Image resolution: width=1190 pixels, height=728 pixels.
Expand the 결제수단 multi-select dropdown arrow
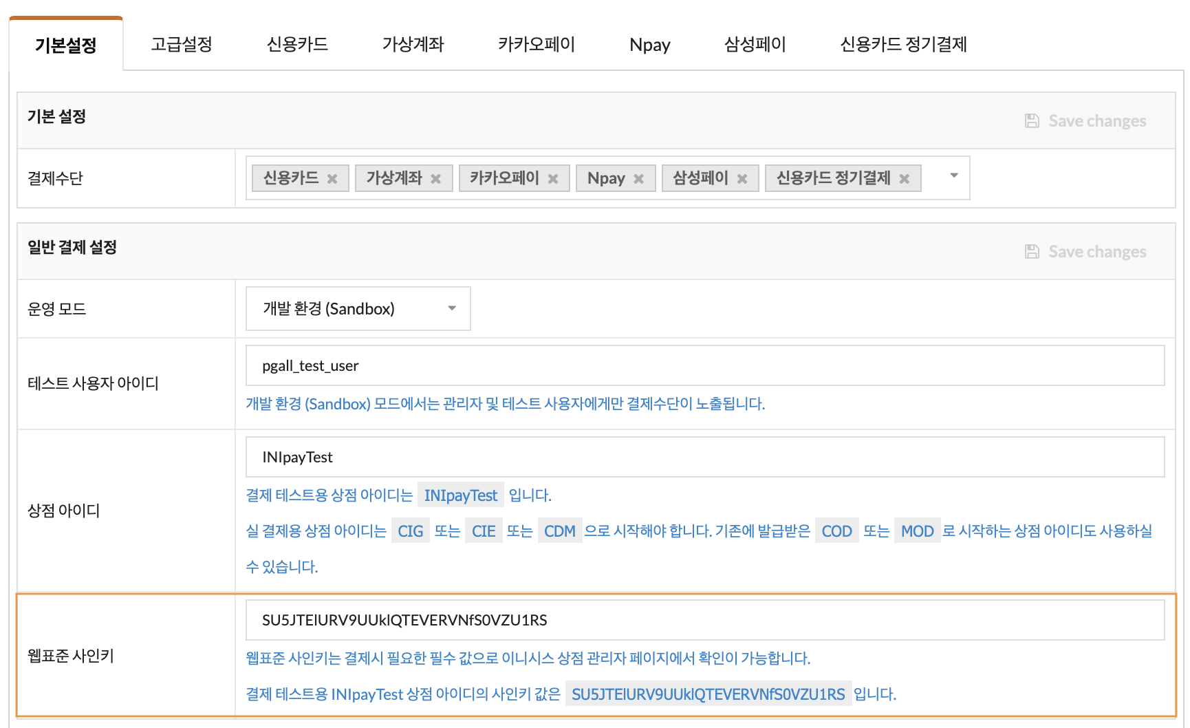(x=954, y=175)
